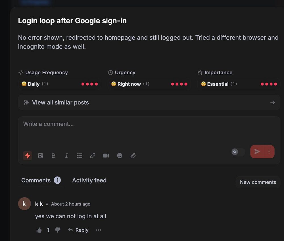The image size is (284, 241).
Task: Toggle the comment visibility eye switch
Action: click(238, 152)
